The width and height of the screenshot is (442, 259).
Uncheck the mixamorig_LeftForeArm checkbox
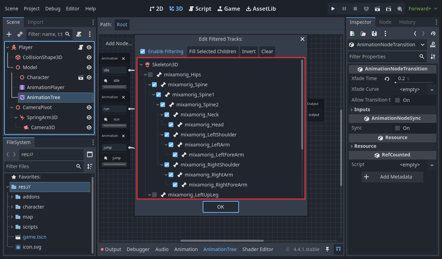(175, 155)
